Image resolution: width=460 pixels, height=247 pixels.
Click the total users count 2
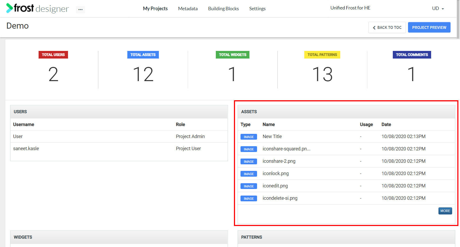point(53,74)
